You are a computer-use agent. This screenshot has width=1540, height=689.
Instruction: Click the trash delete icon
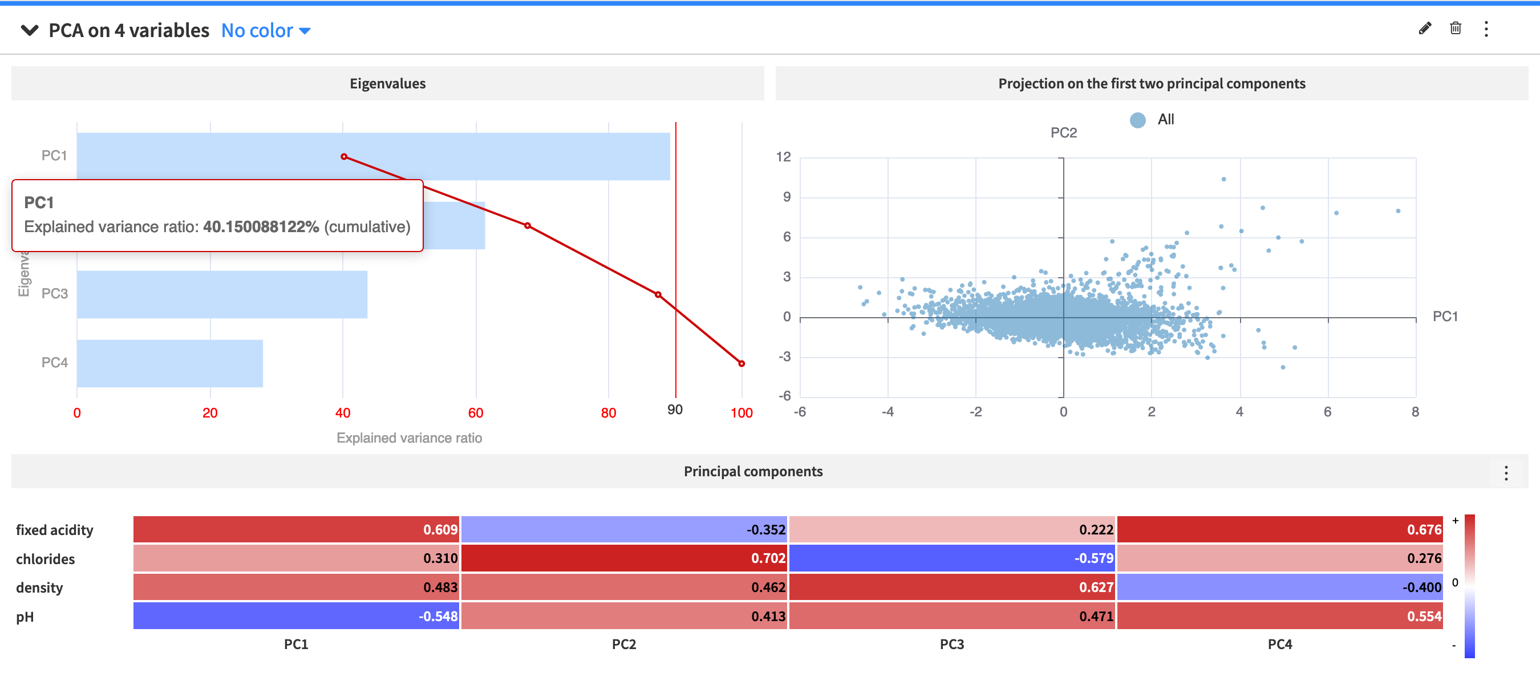[x=1455, y=29]
